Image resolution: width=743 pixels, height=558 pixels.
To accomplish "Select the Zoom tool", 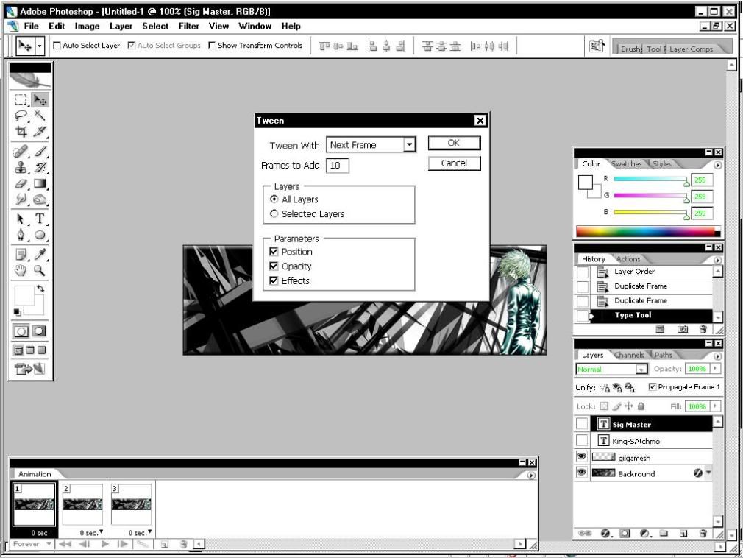I will click(x=40, y=271).
